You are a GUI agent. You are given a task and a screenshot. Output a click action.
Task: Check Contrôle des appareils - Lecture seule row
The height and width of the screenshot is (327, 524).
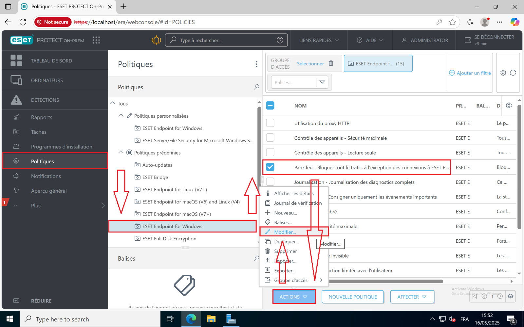pos(270,152)
